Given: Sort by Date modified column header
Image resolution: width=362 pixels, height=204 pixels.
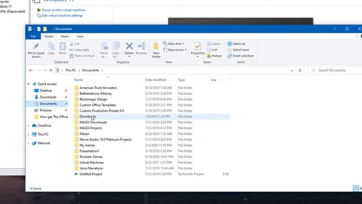Looking at the screenshot, I should (156, 80).
